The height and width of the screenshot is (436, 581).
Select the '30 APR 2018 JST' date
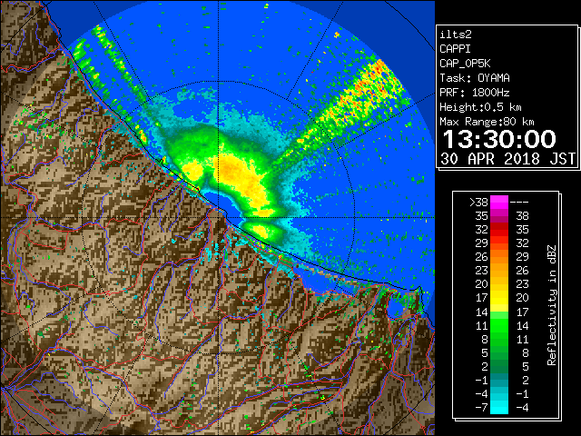click(508, 159)
